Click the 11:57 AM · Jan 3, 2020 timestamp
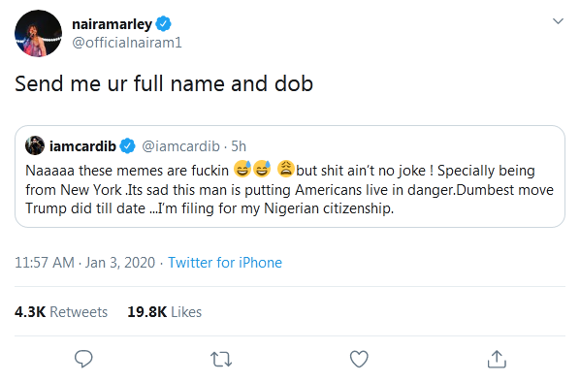580x382 pixels. pos(84,263)
